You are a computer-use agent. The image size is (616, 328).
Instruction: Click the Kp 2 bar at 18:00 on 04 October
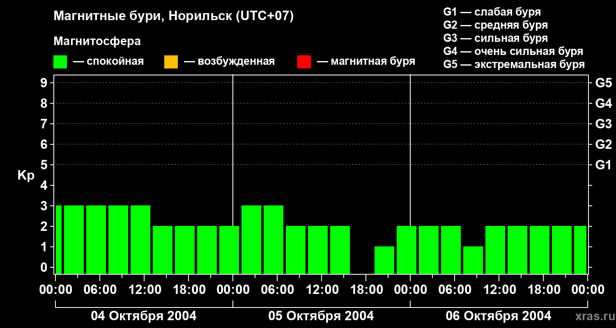[x=185, y=250]
